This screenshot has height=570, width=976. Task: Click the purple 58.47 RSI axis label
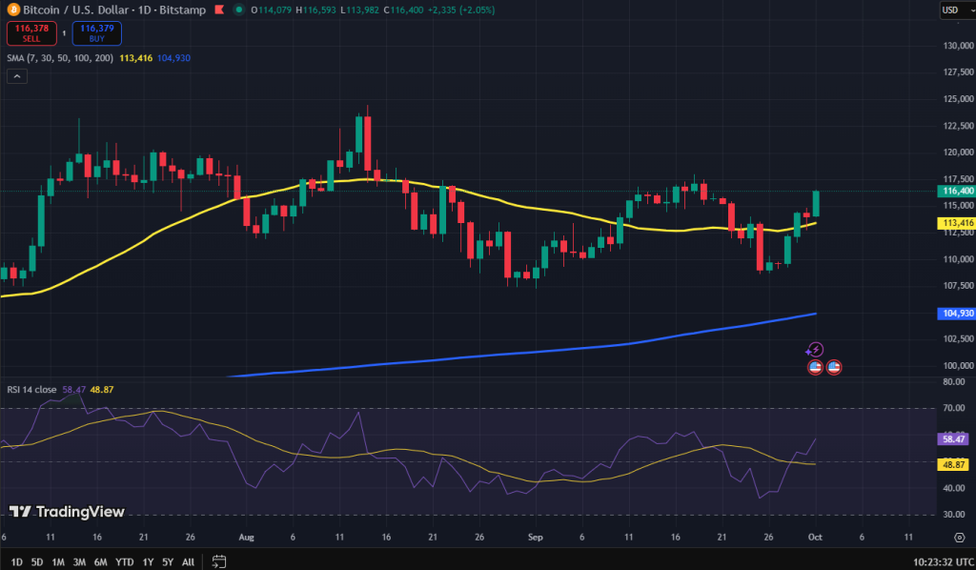tap(953, 438)
